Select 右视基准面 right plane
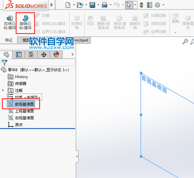The image size is (194, 178). click(x=21, y=118)
